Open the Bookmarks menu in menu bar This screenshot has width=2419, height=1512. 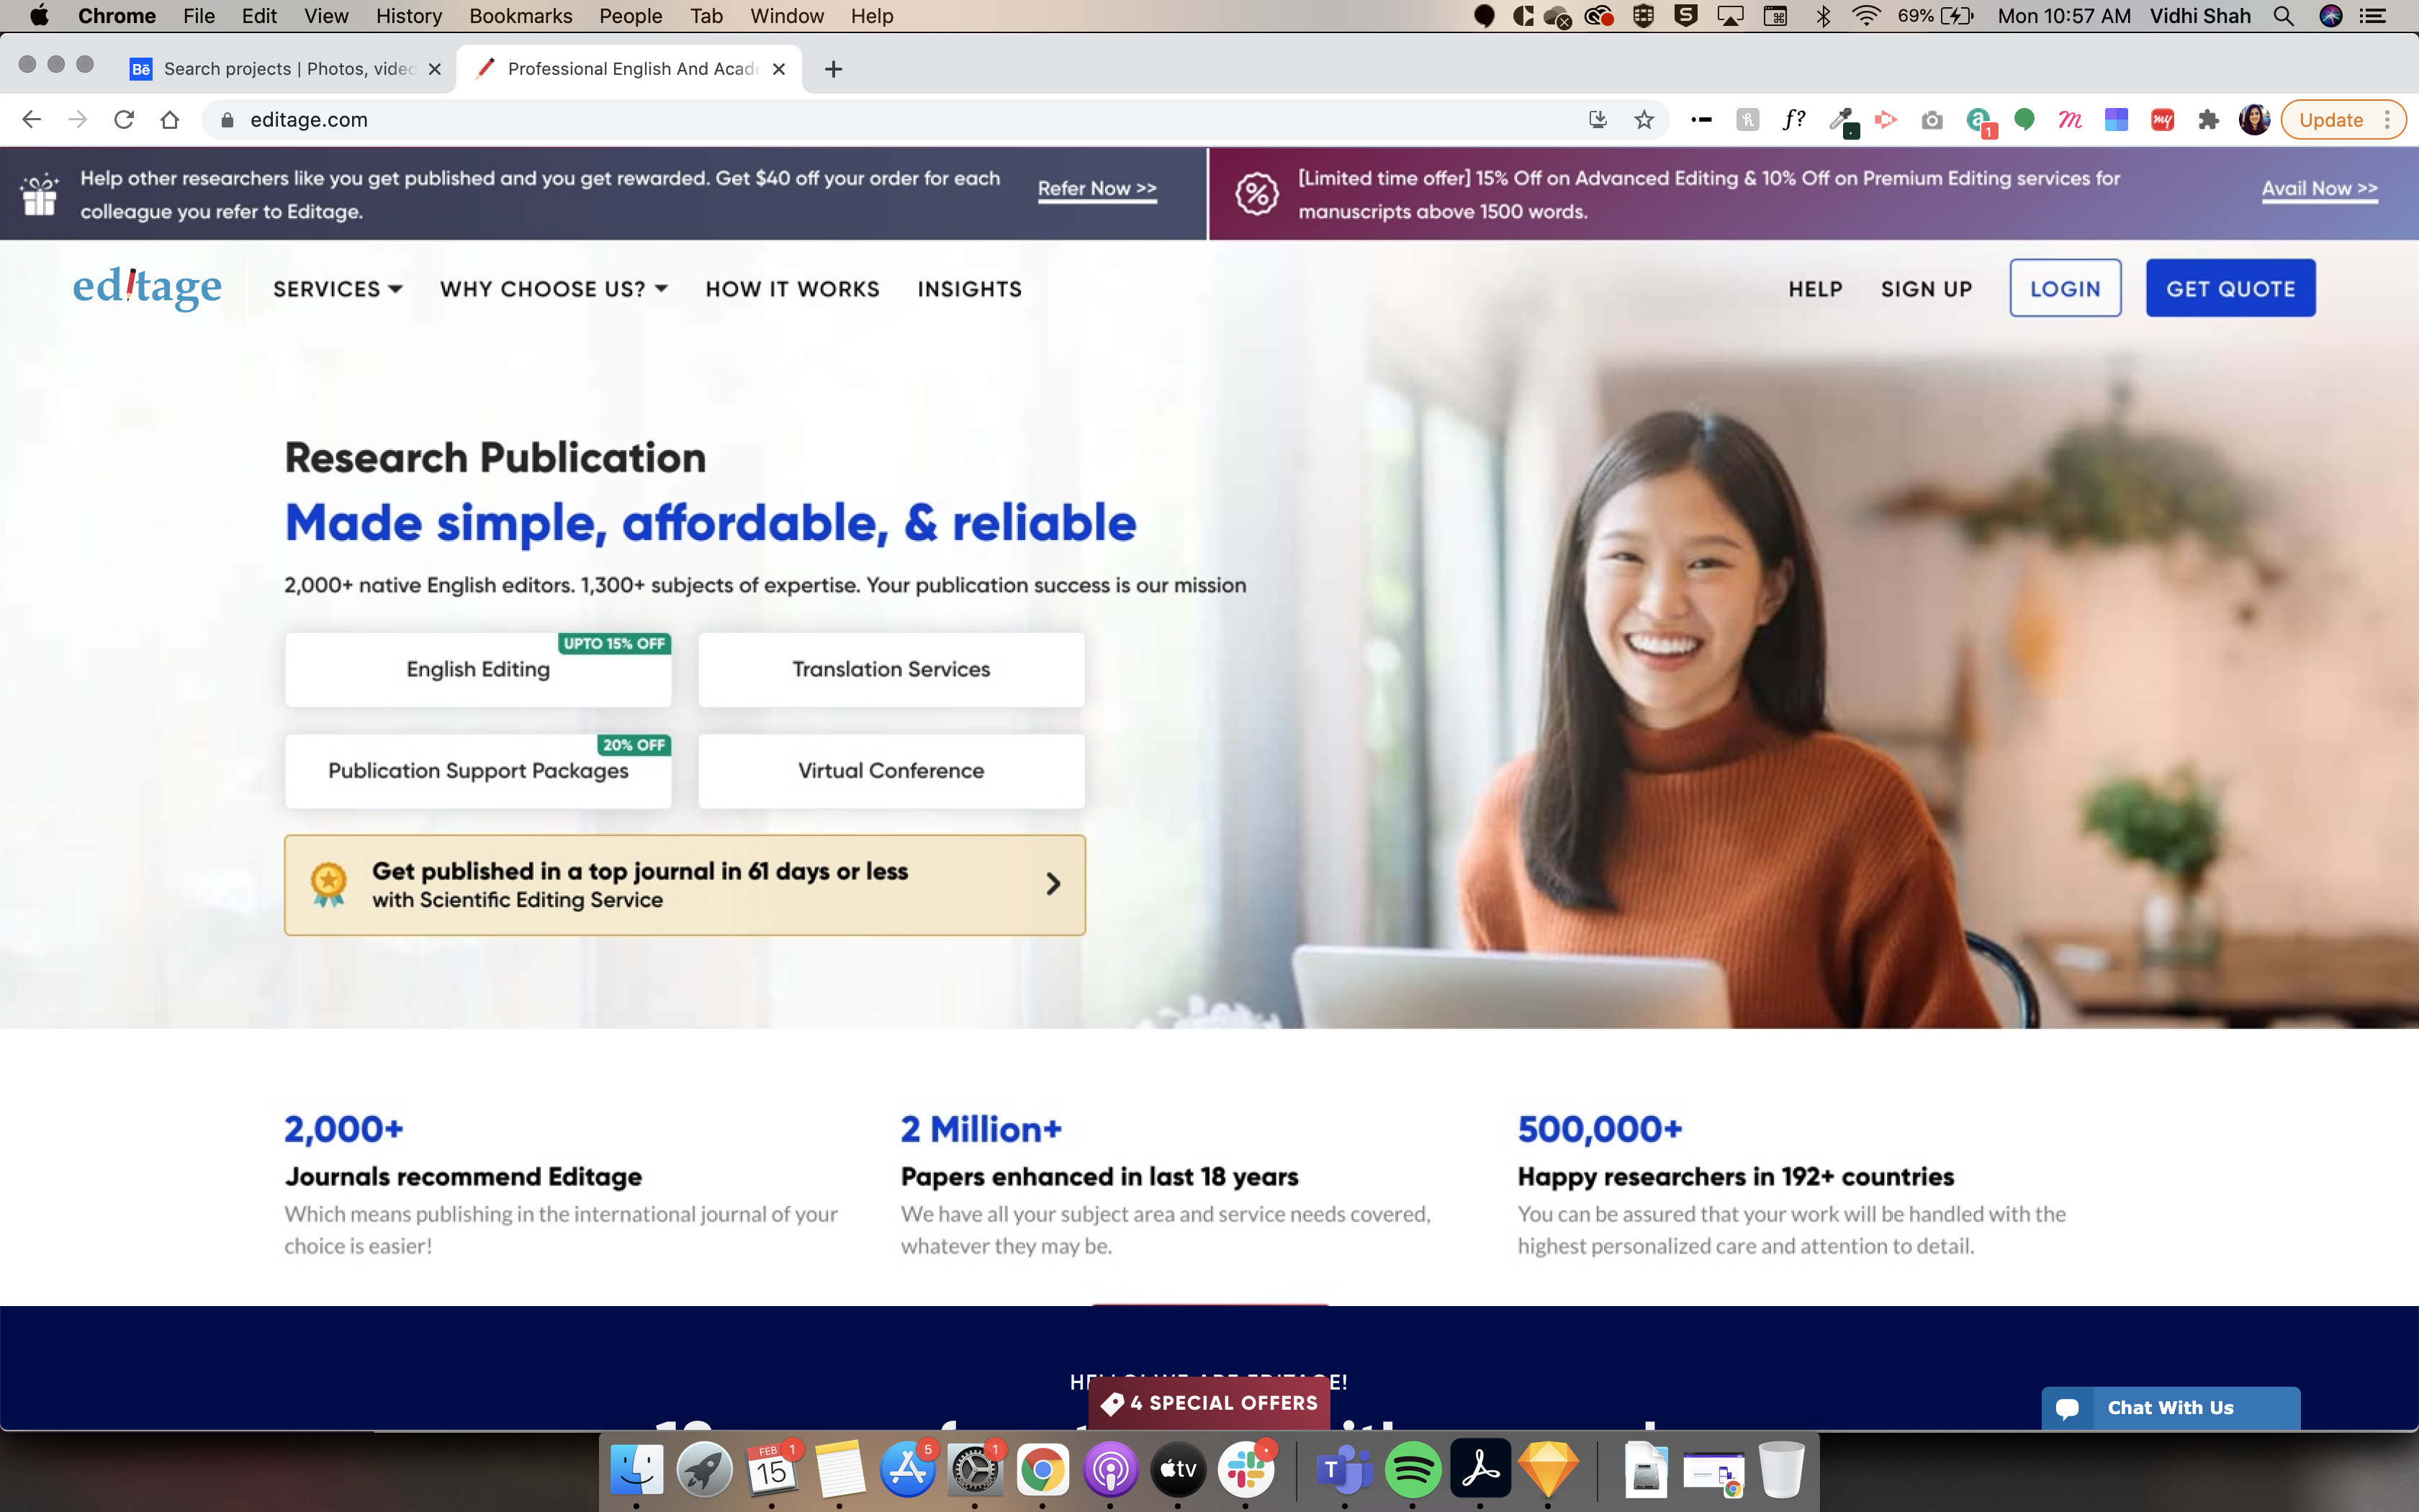520,16
